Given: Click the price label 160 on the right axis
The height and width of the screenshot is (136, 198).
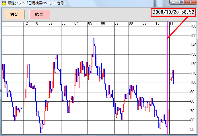Looking at the screenshot, I should [x=193, y=26].
